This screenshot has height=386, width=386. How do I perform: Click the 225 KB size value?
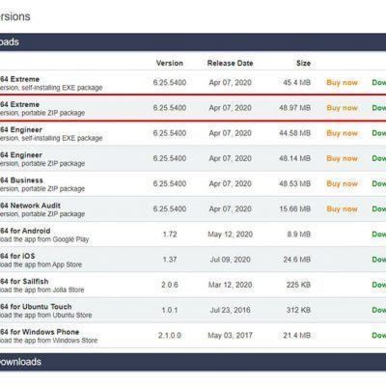pos(298,285)
